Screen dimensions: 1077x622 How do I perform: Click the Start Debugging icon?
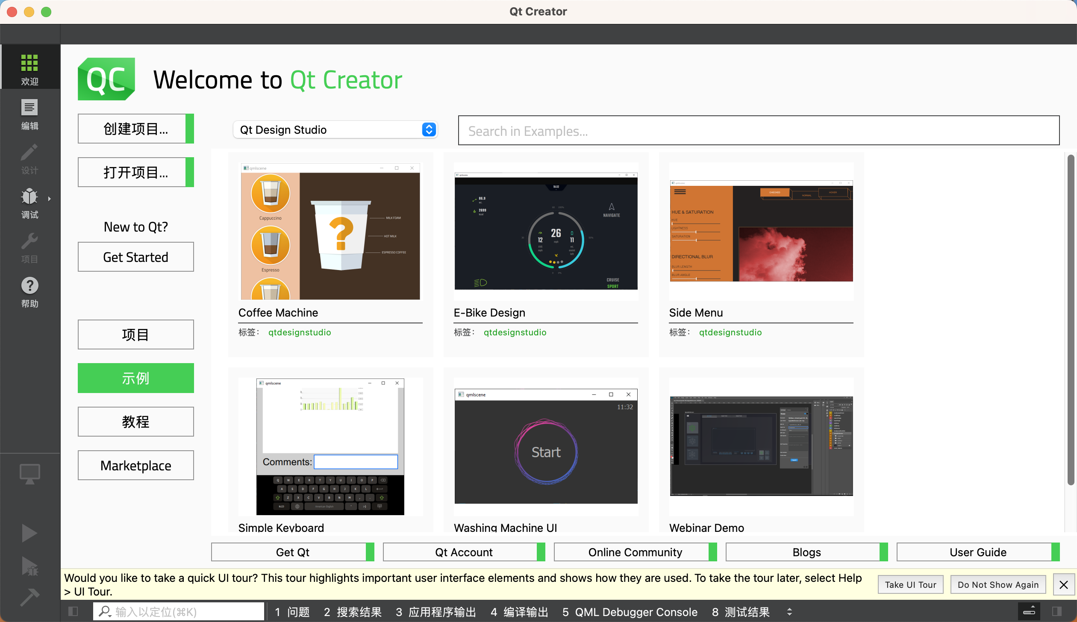30,566
